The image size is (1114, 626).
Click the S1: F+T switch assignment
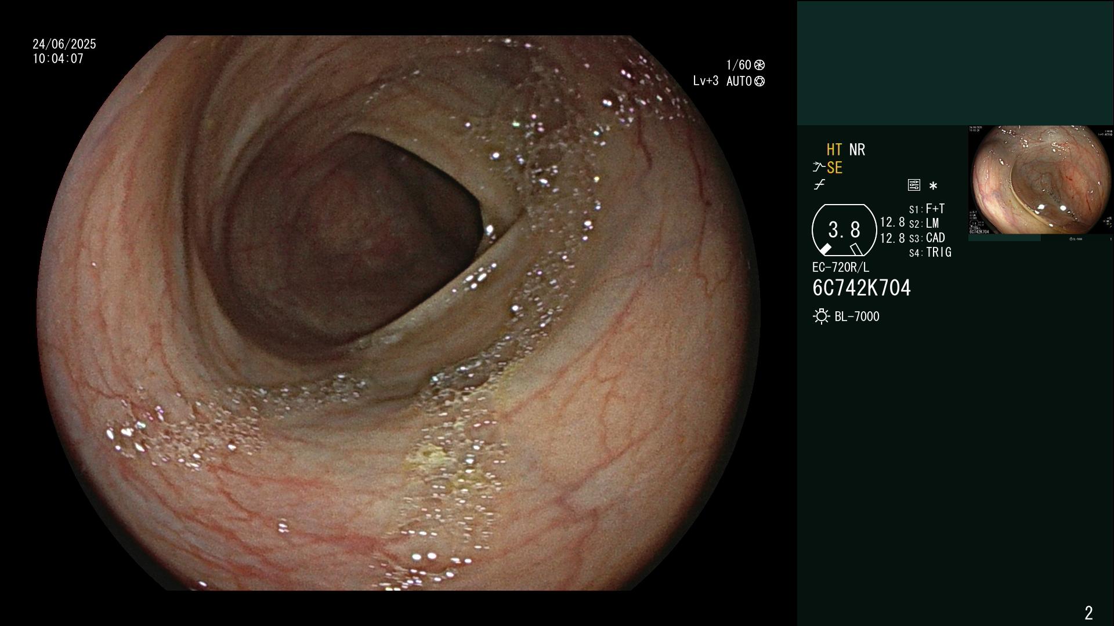coord(927,209)
